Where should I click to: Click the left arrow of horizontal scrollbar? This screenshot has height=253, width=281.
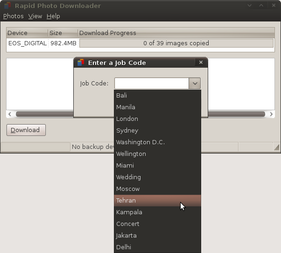click(x=10, y=114)
